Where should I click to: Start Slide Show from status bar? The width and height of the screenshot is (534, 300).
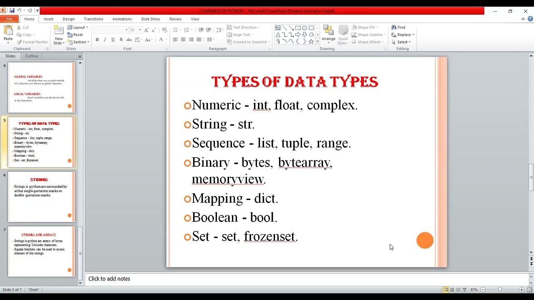(464, 290)
